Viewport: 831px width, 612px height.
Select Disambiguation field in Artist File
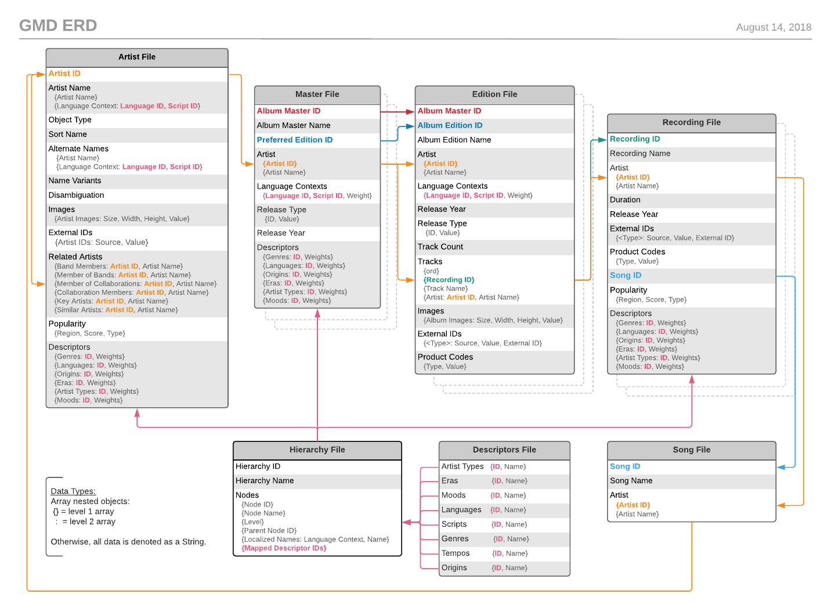(x=77, y=195)
